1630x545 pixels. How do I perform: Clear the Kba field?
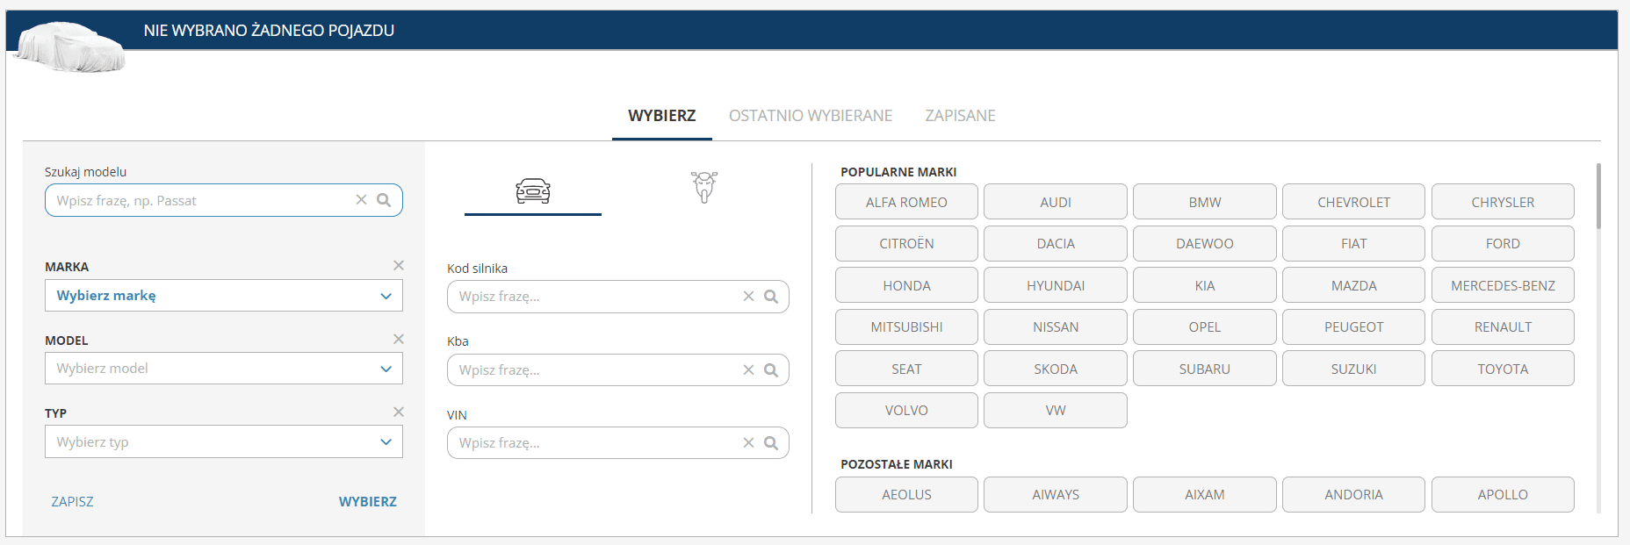coord(748,370)
